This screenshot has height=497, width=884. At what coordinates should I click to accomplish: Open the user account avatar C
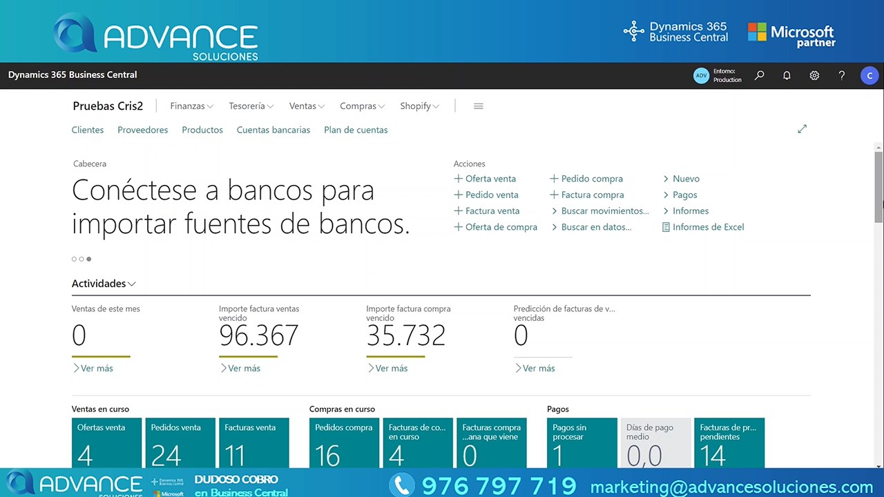click(x=869, y=75)
